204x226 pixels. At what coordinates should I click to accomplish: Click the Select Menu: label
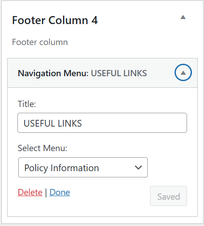coord(42,148)
